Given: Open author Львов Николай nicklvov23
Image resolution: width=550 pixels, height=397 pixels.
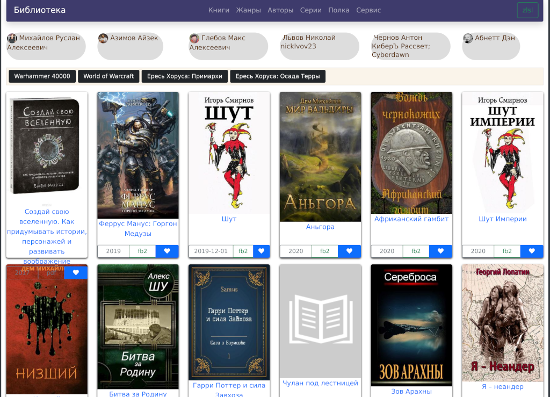Looking at the screenshot, I should (320, 46).
